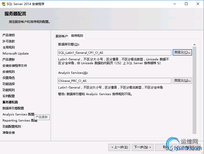Select 设置角色 step in sidebar

coord(8,78)
